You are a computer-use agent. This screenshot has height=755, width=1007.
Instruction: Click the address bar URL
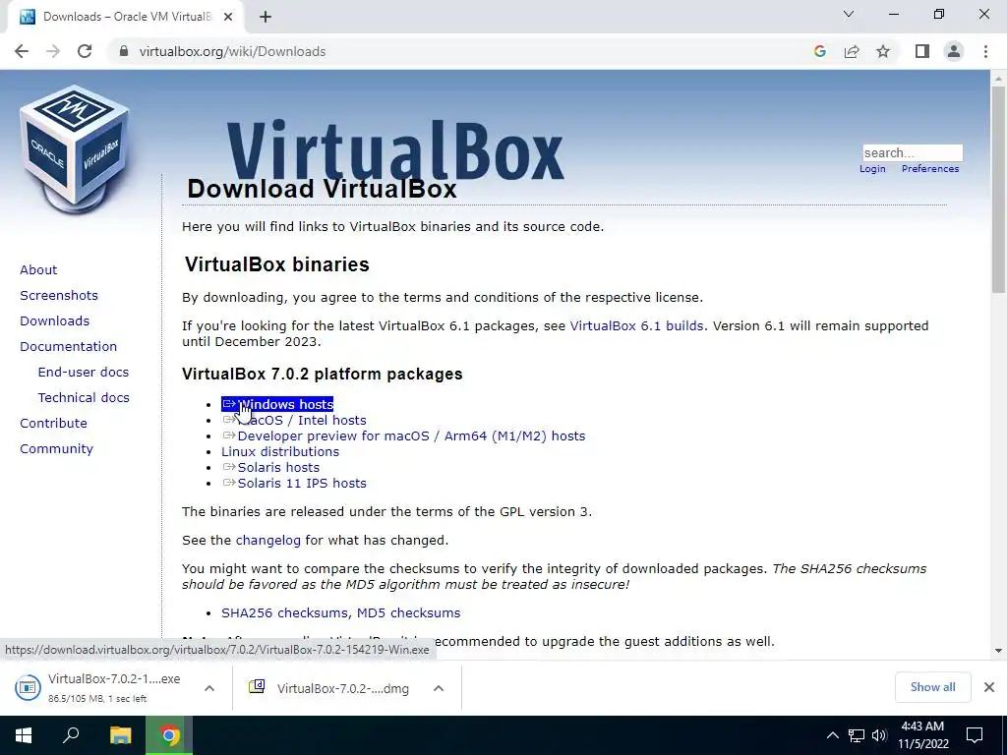(x=232, y=51)
